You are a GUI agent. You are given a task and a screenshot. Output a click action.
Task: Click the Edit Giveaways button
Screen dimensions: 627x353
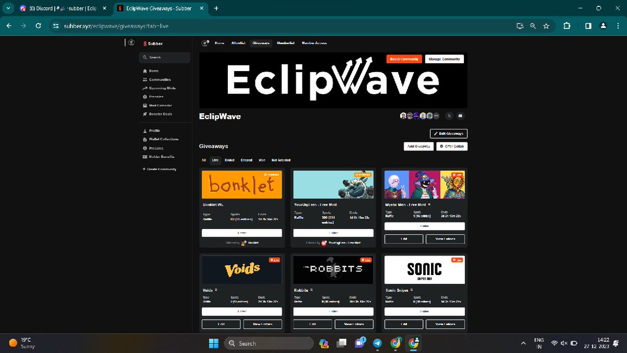449,134
